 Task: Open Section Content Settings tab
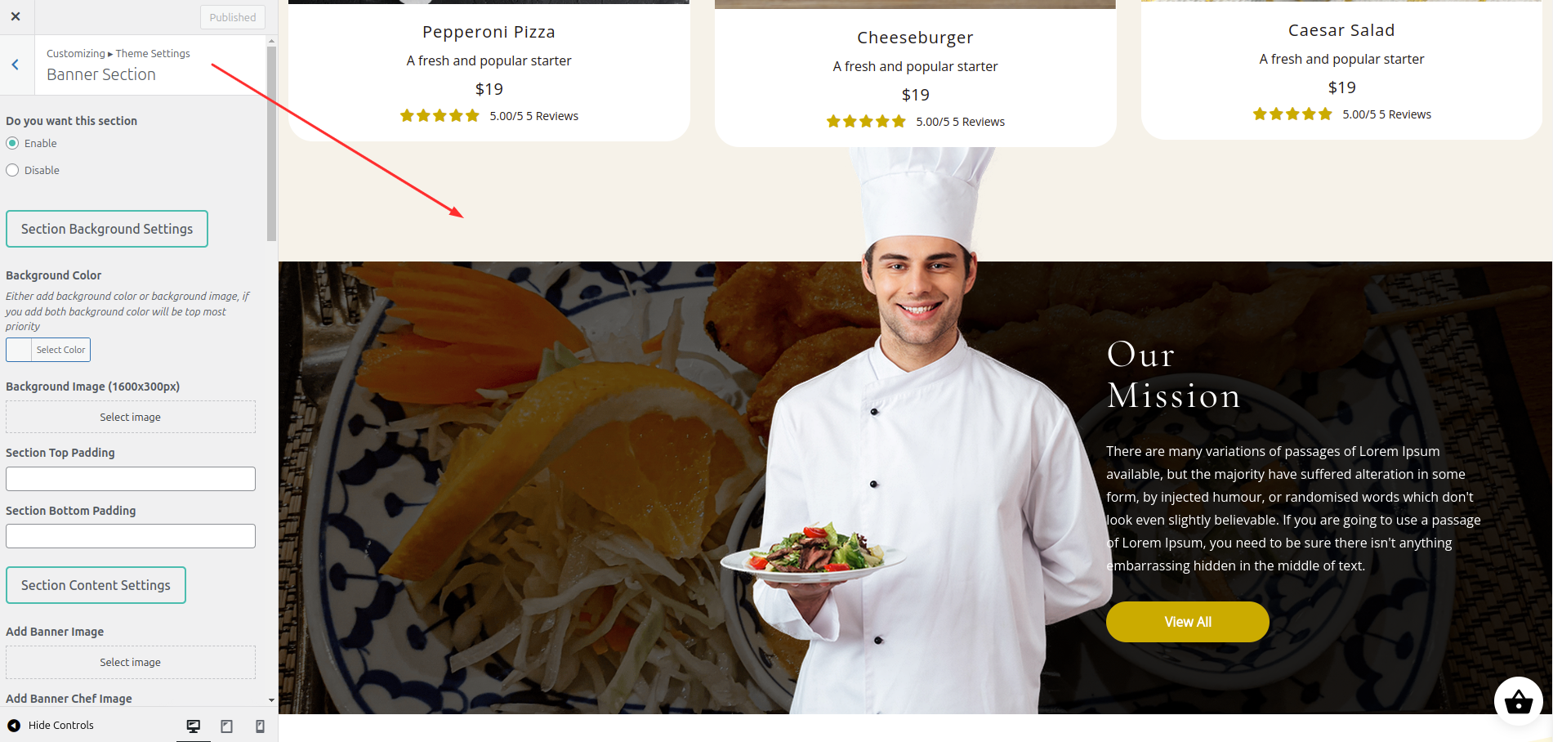click(96, 585)
